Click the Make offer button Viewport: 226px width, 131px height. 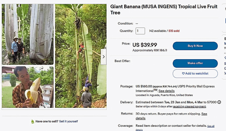pyautogui.click(x=195, y=63)
